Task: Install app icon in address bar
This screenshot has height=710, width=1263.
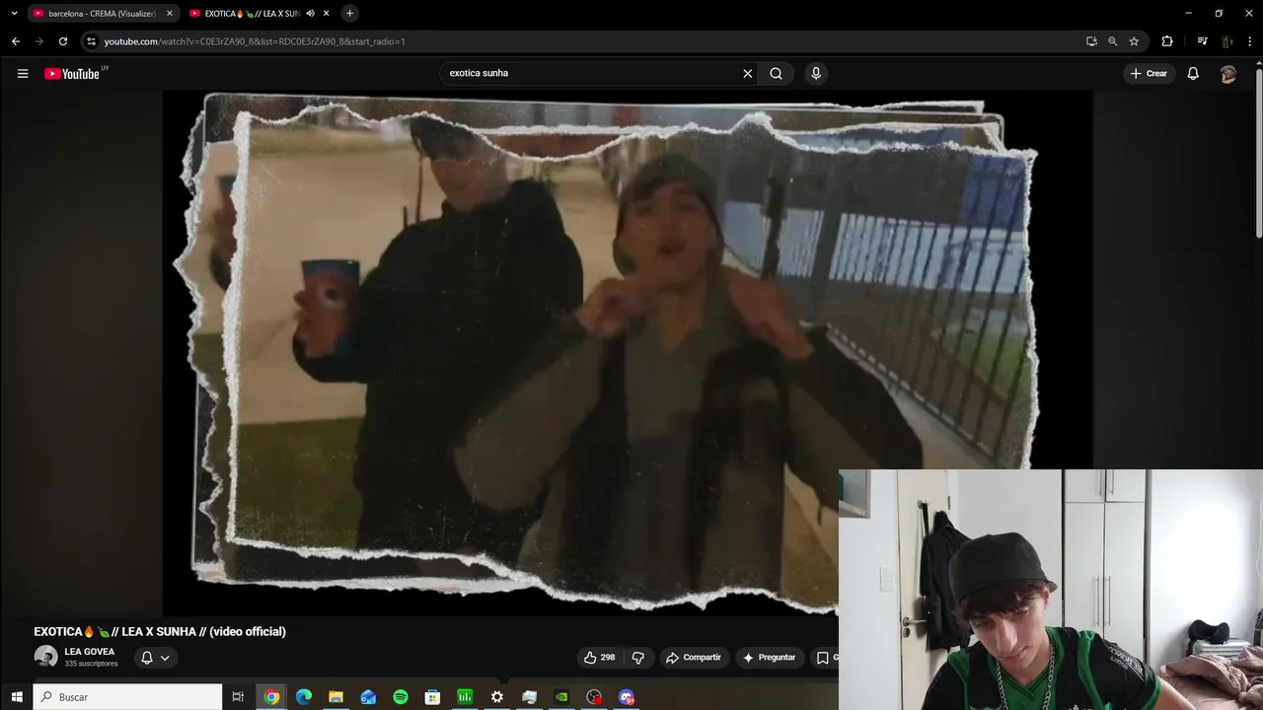Action: click(x=1091, y=41)
